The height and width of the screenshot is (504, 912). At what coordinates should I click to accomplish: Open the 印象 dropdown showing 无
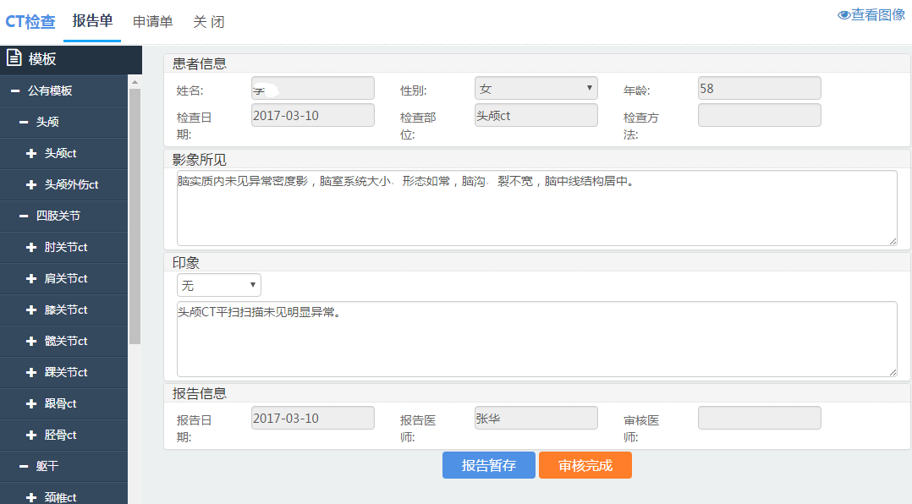point(218,286)
